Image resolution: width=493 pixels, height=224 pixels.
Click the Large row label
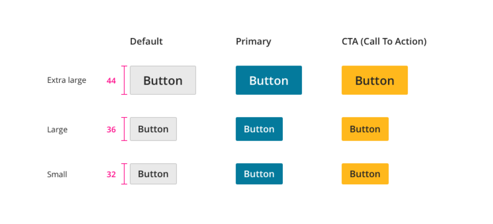coord(57,129)
